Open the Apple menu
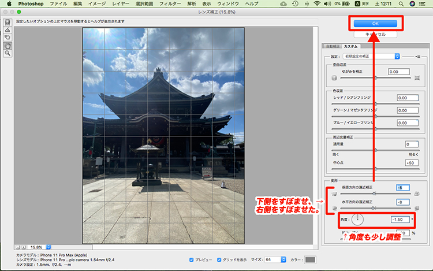This screenshot has height=271, width=433. (9, 3)
